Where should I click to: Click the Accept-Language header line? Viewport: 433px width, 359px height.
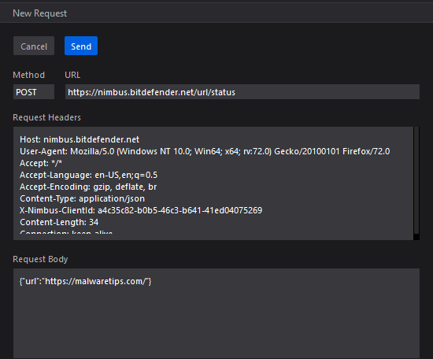pos(89,175)
